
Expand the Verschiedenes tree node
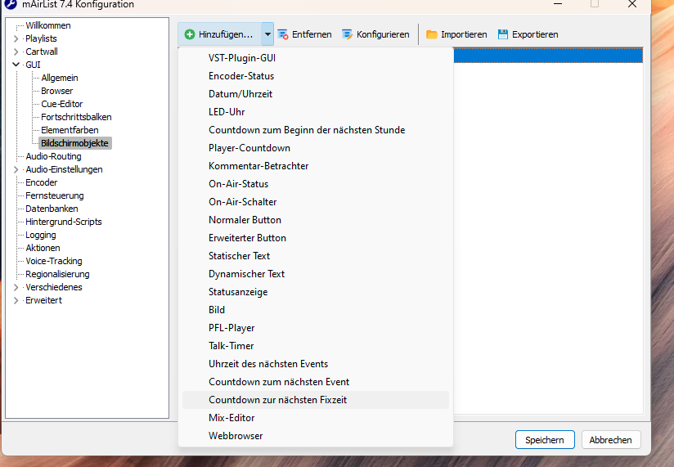(16, 287)
